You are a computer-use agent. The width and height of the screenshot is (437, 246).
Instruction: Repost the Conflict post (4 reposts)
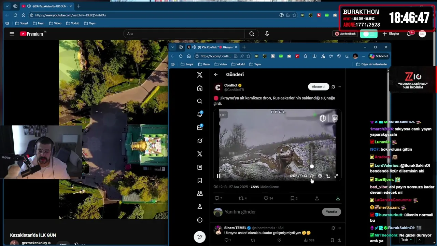(x=242, y=198)
